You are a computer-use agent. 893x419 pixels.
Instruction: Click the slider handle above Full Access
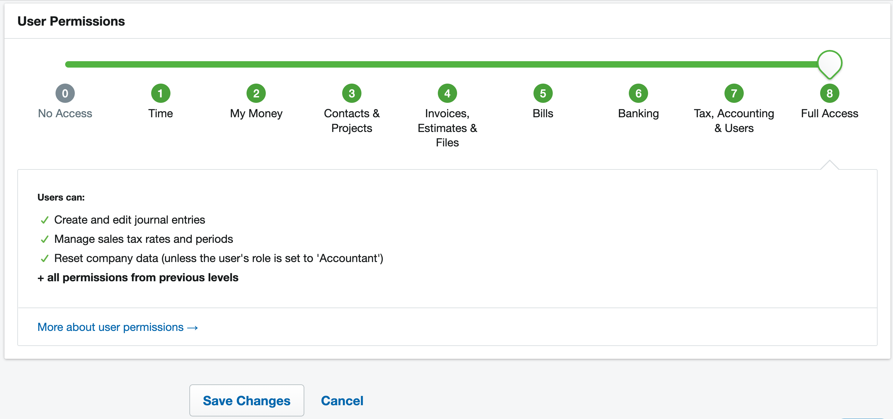click(830, 64)
